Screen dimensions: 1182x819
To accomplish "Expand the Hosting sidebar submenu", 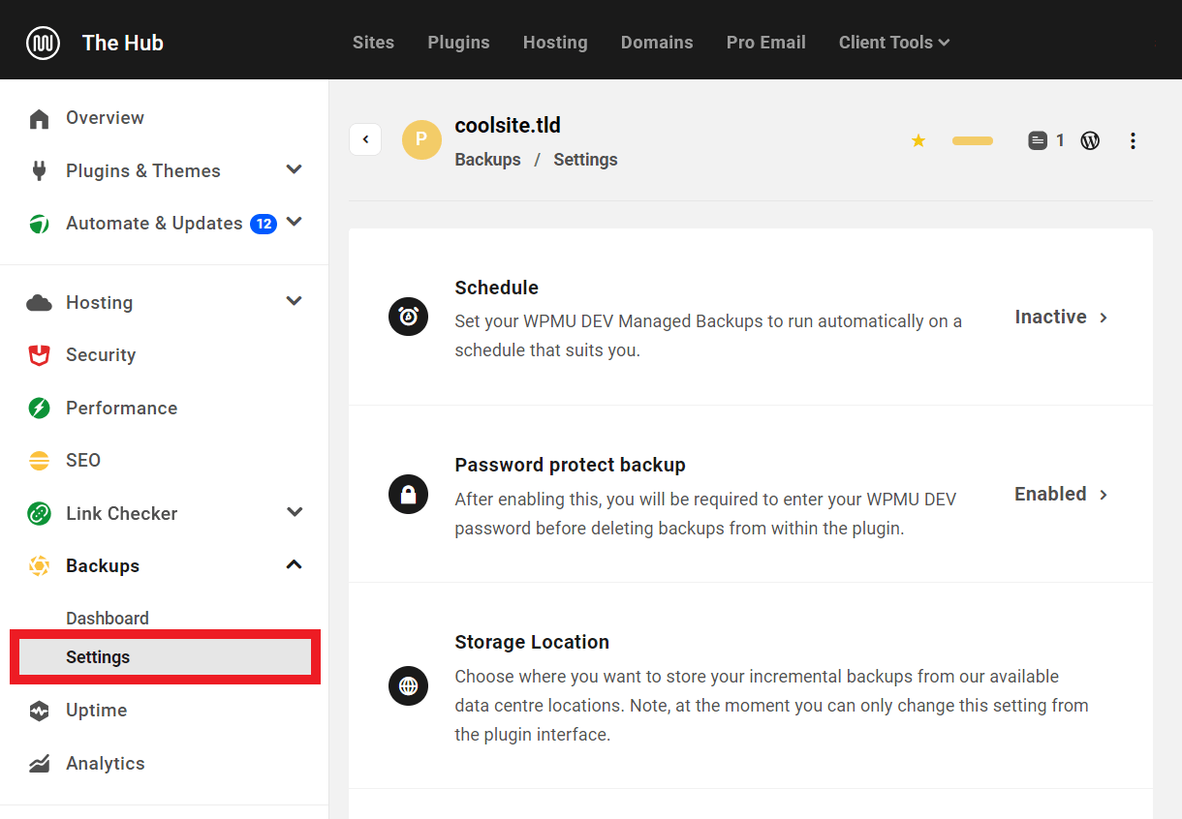I will 294,301.
